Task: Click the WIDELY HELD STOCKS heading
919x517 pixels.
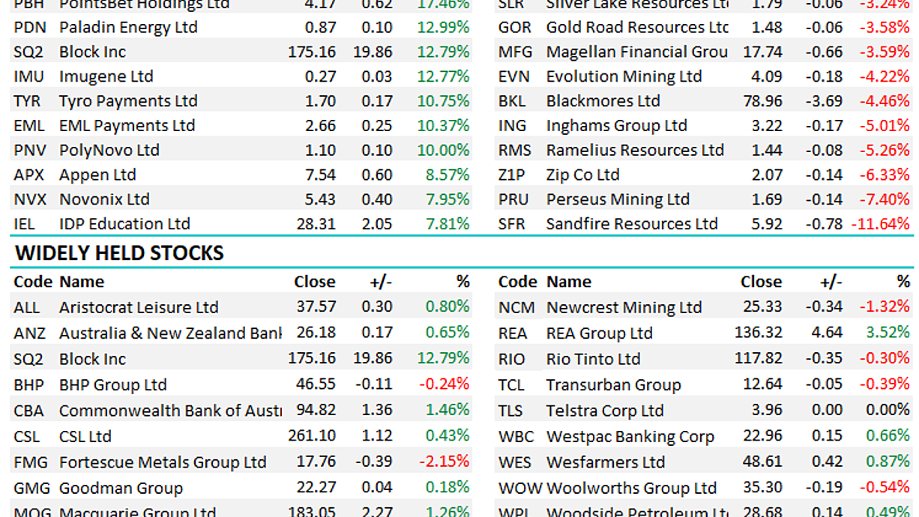Action: point(119,253)
